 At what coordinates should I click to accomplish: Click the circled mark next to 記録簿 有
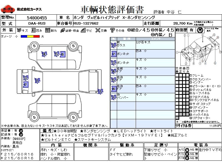(x=21, y=134)
